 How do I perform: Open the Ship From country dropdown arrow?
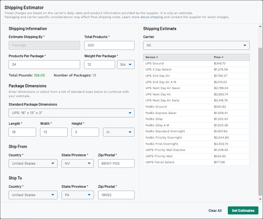52,163
